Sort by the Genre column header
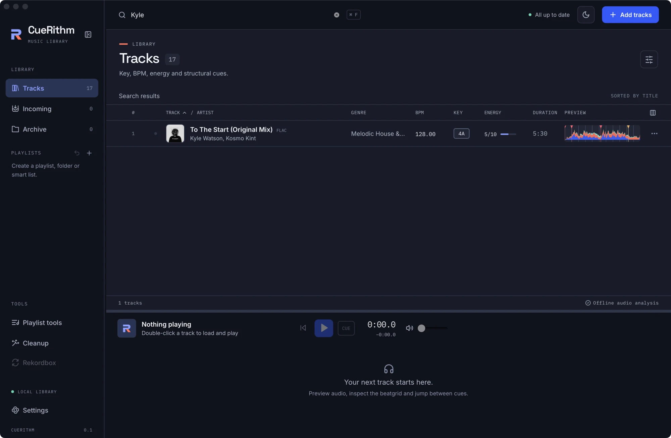671x438 pixels. point(358,113)
